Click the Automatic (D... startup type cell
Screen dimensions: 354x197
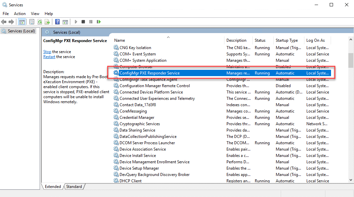(x=289, y=92)
